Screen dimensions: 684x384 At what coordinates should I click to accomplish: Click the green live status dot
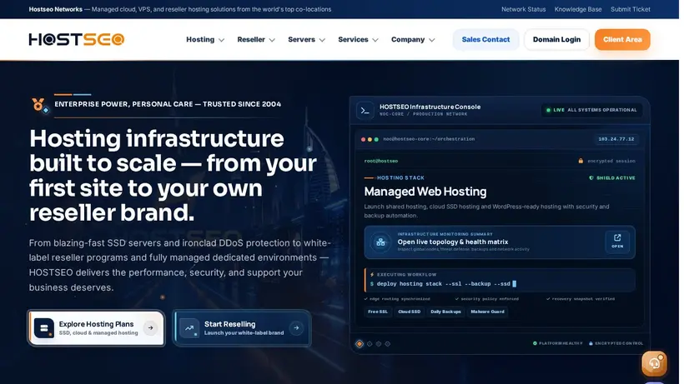[548, 110]
